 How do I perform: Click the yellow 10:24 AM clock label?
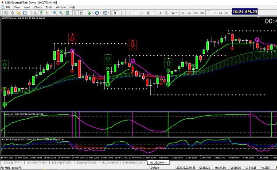point(245,11)
